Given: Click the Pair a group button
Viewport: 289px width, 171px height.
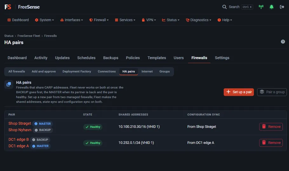Looking at the screenshot, I should (x=272, y=92).
